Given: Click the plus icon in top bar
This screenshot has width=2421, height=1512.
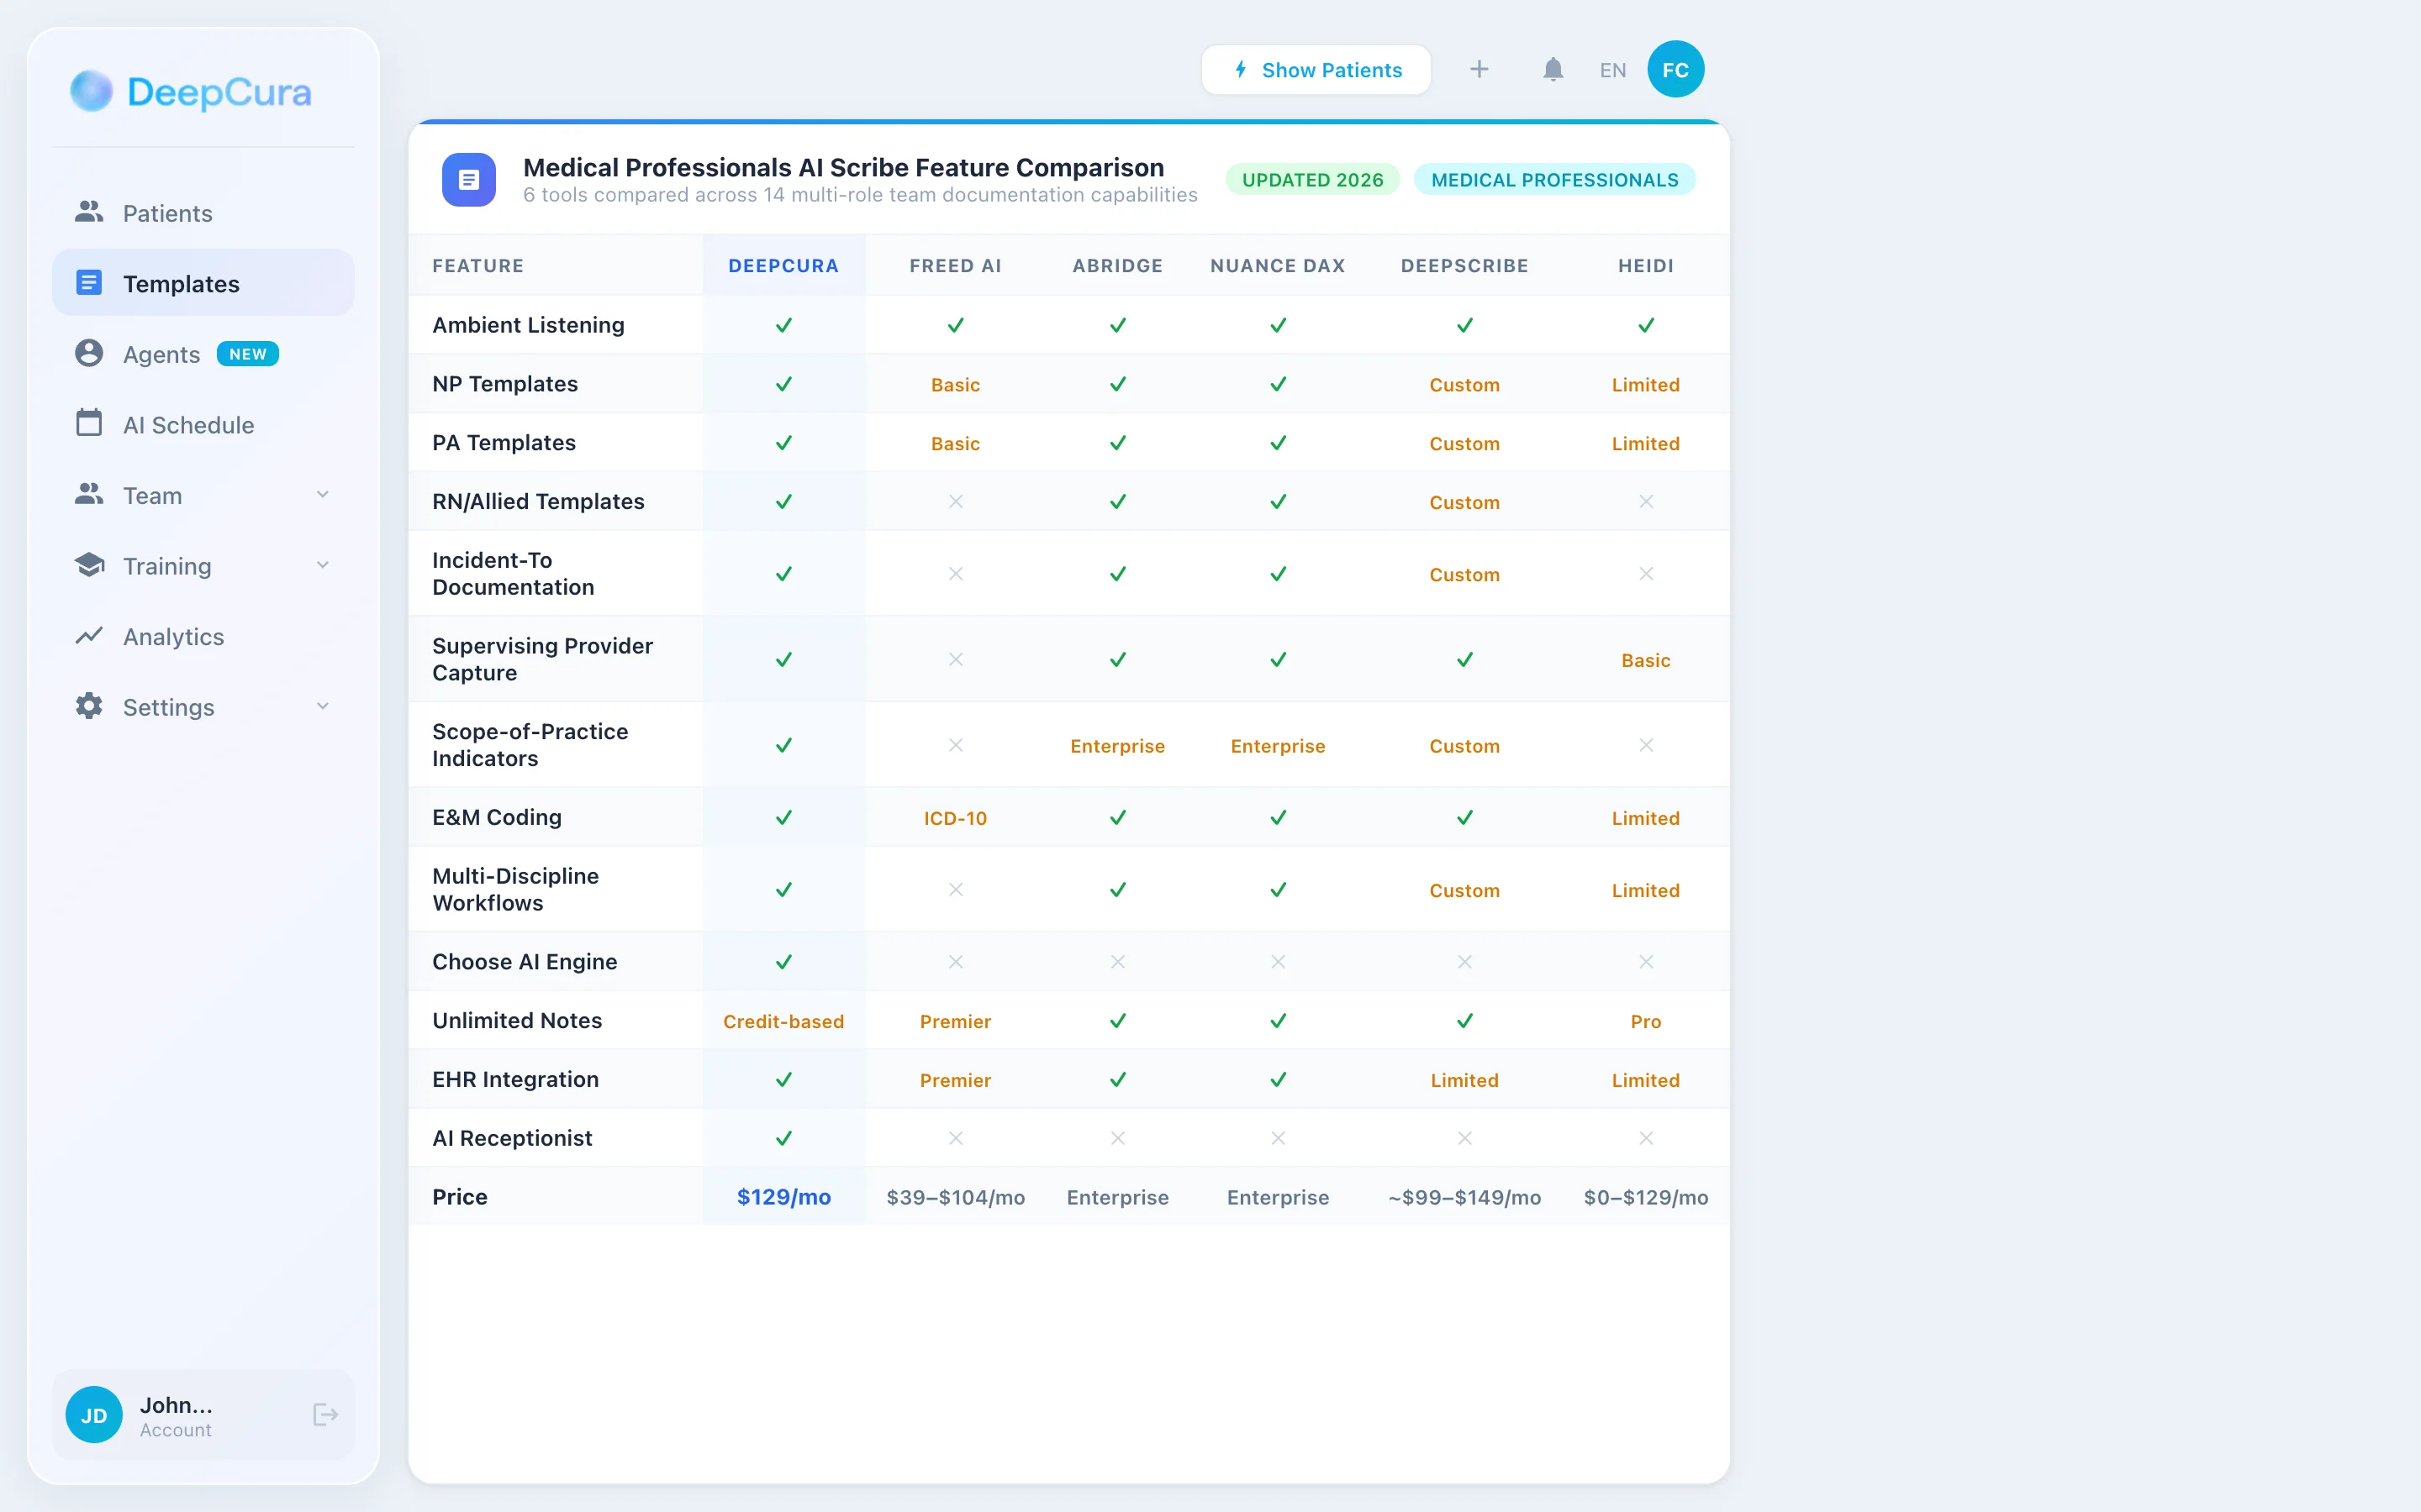Looking at the screenshot, I should tap(1479, 70).
